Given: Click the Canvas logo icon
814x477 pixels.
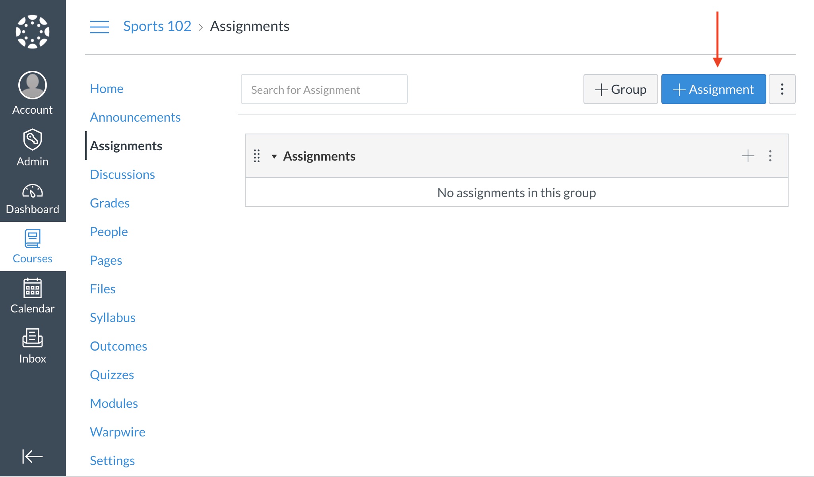Looking at the screenshot, I should click(33, 32).
